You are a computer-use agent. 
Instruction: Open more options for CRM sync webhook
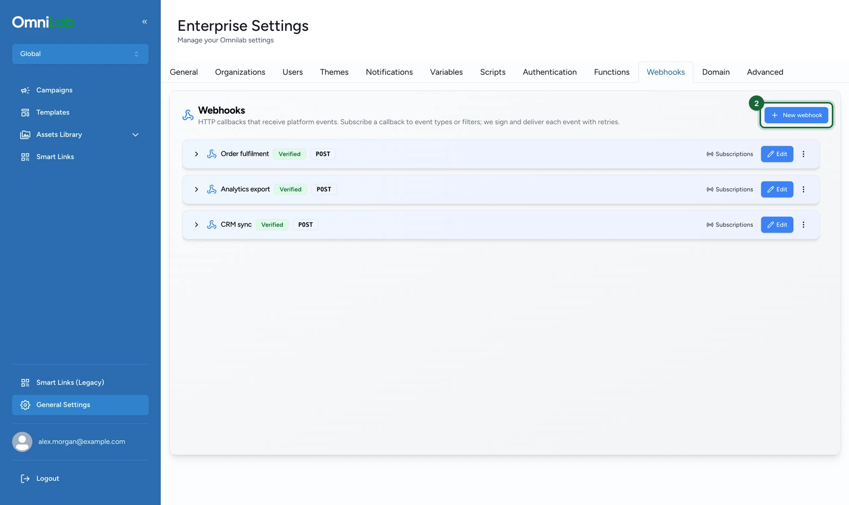click(803, 225)
